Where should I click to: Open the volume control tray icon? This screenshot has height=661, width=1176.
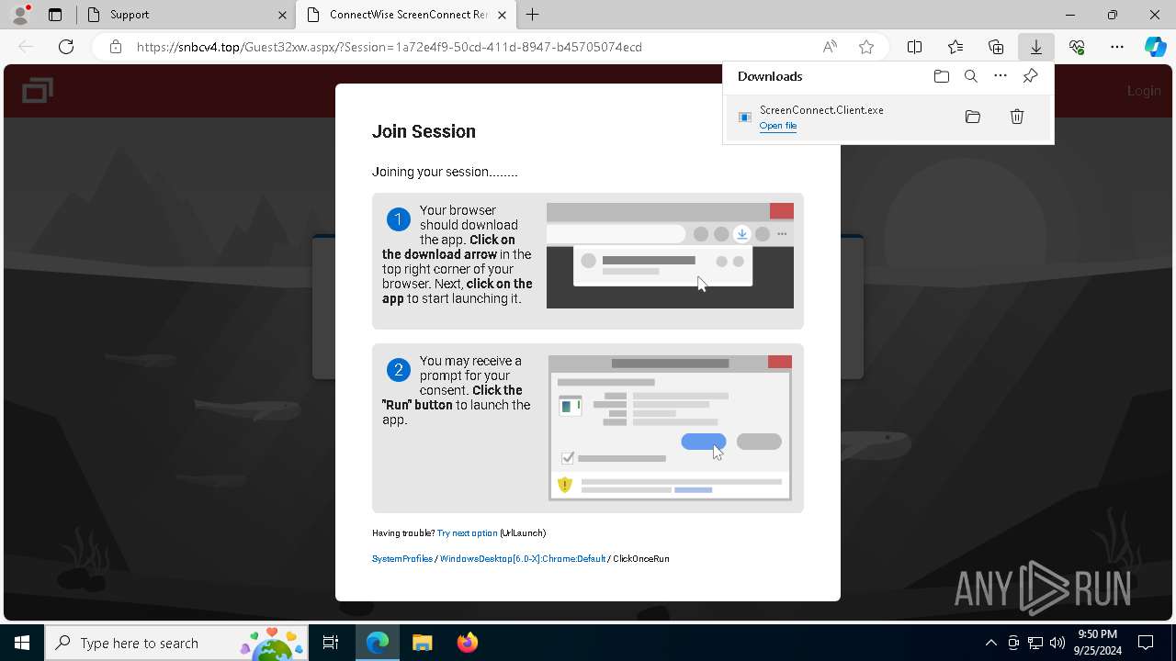tap(1057, 643)
